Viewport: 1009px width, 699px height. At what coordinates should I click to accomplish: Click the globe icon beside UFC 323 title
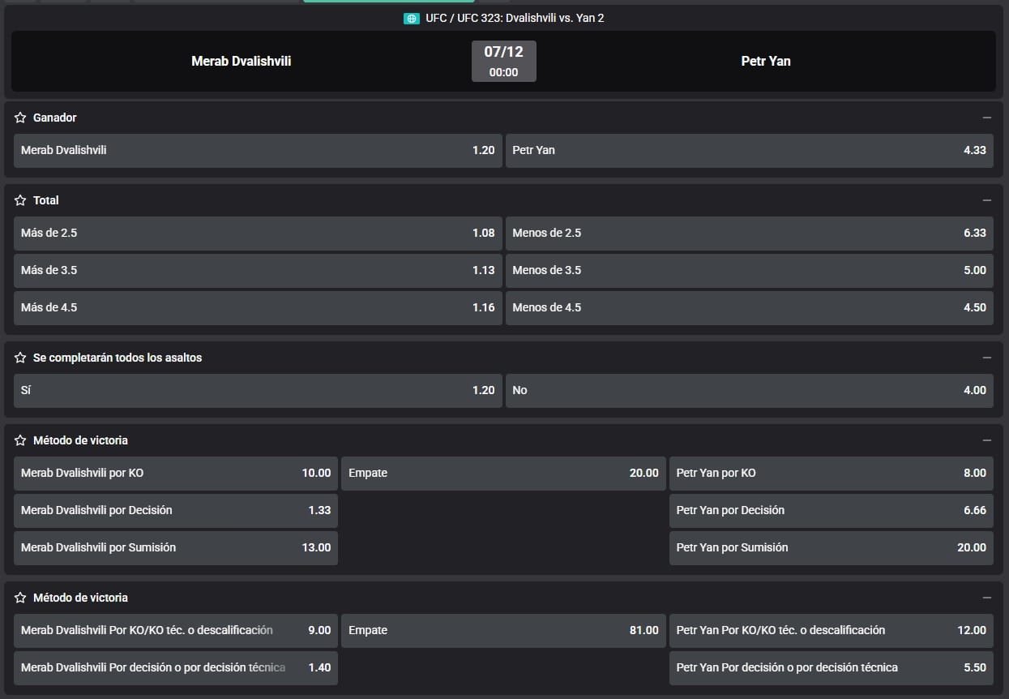pyautogui.click(x=411, y=18)
